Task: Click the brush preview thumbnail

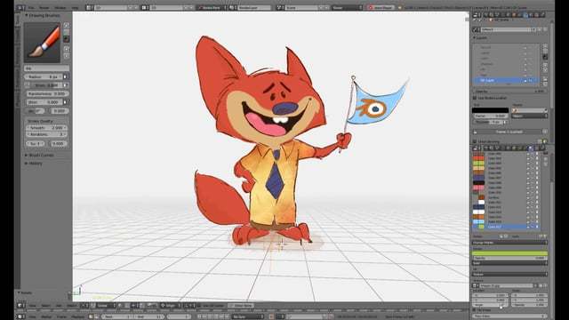Action: (x=42, y=43)
